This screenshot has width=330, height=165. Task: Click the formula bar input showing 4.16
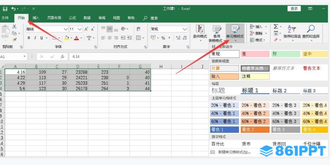point(139,57)
